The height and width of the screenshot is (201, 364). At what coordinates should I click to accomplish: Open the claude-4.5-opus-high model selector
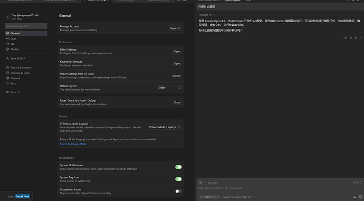click(238, 197)
